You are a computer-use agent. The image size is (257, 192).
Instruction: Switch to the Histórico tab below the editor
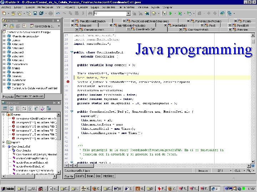109,176
